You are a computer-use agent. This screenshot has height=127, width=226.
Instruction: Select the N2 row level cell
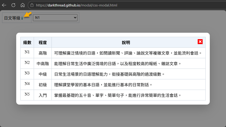click(27, 63)
